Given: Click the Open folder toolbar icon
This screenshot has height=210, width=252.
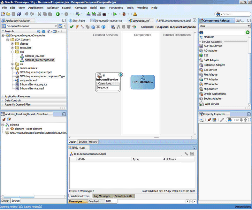Looking at the screenshot, I should point(8,14).
